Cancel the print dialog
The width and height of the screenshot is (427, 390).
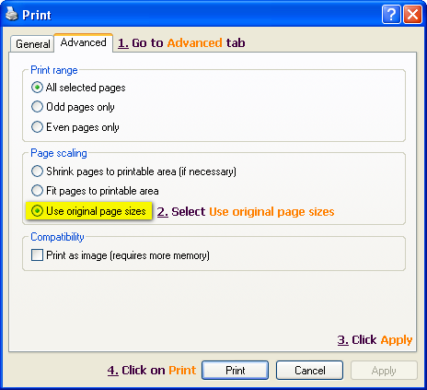[x=309, y=371]
